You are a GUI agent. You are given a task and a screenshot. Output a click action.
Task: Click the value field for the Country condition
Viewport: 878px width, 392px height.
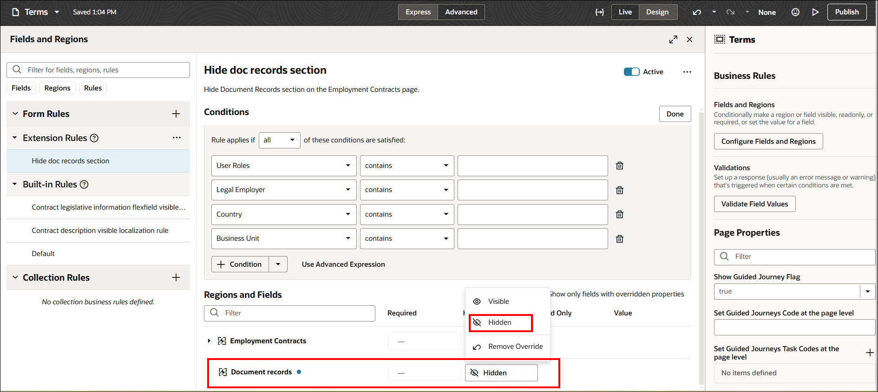point(532,214)
